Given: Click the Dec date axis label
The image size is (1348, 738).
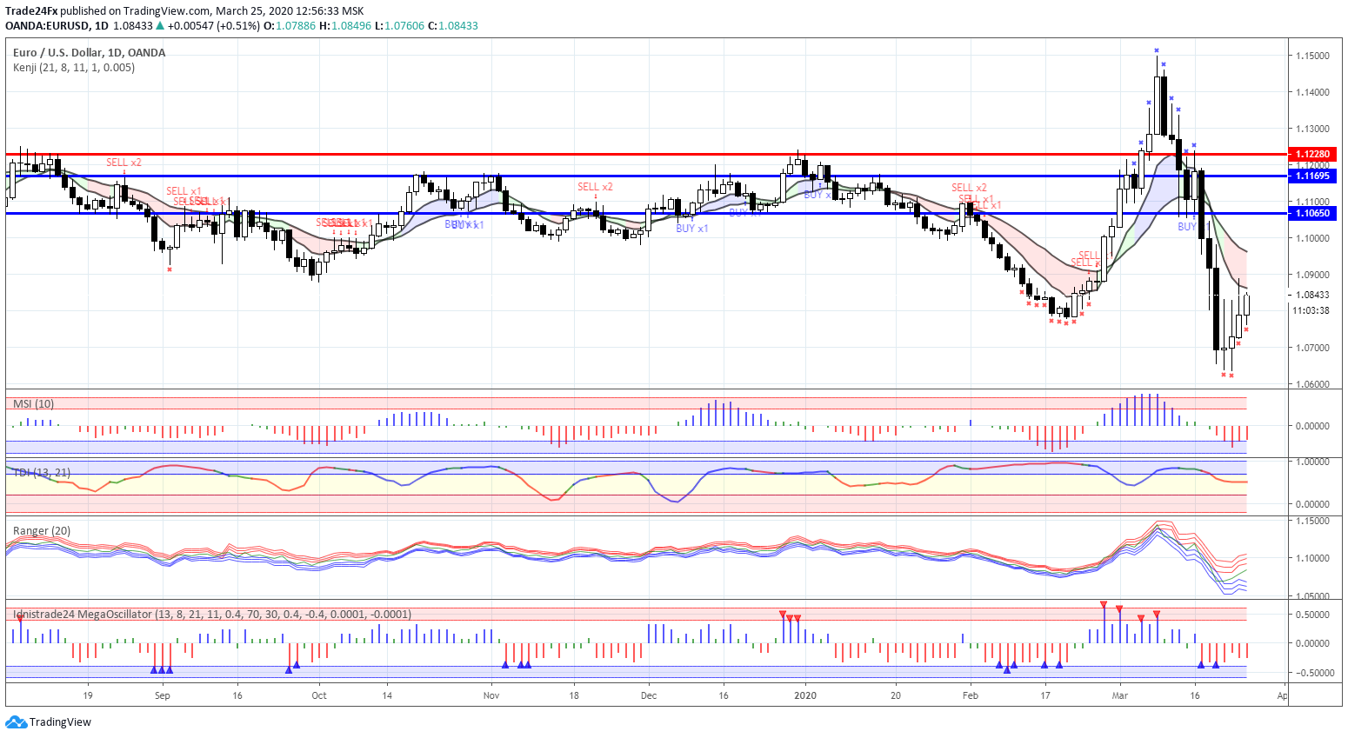Looking at the screenshot, I should click(648, 695).
